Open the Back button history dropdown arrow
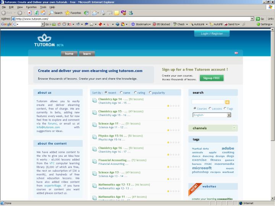 pyautogui.click(x=15, y=13)
